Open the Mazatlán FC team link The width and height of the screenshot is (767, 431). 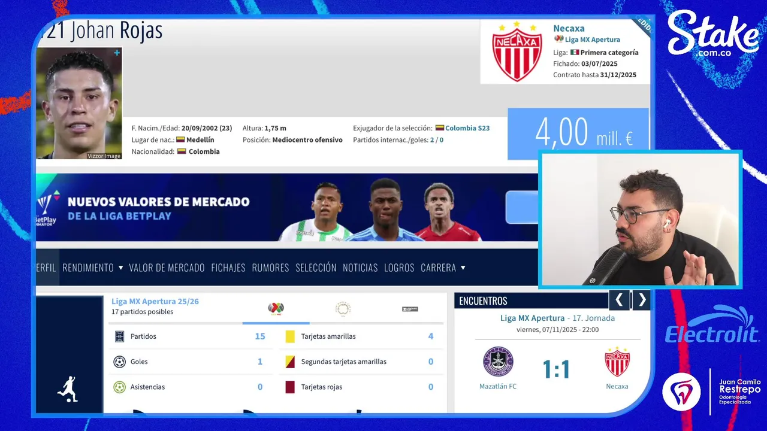[x=498, y=386]
